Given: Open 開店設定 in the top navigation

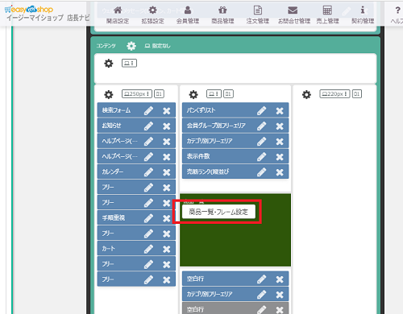Looking at the screenshot, I should point(118,15).
